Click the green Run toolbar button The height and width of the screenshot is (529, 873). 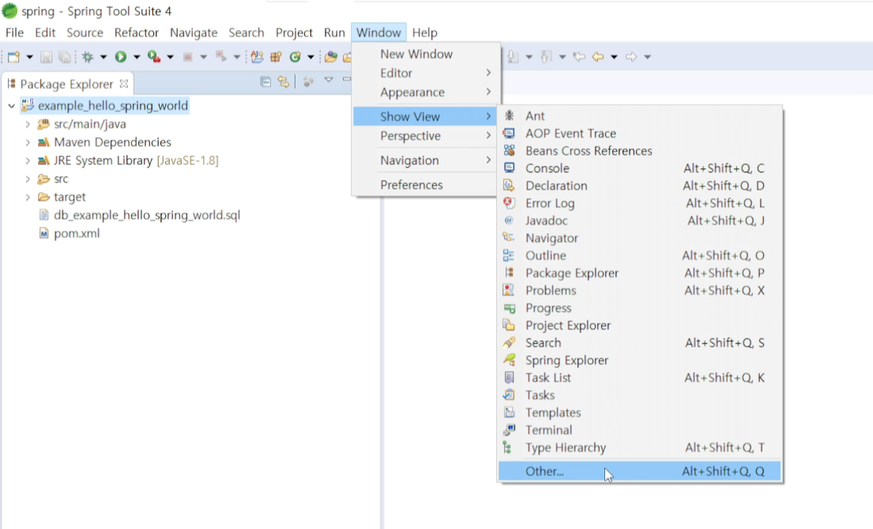(121, 57)
